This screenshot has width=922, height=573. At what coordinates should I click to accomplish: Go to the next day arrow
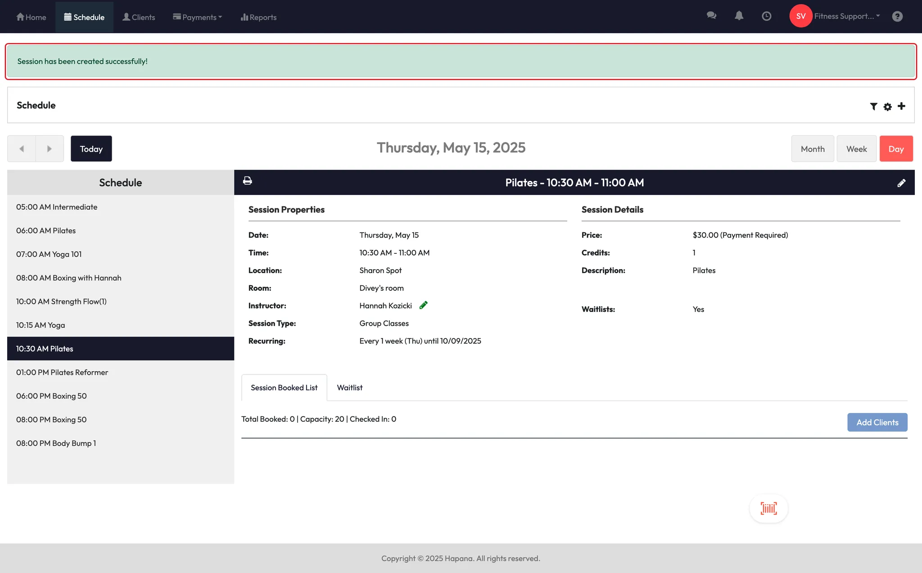pos(50,149)
